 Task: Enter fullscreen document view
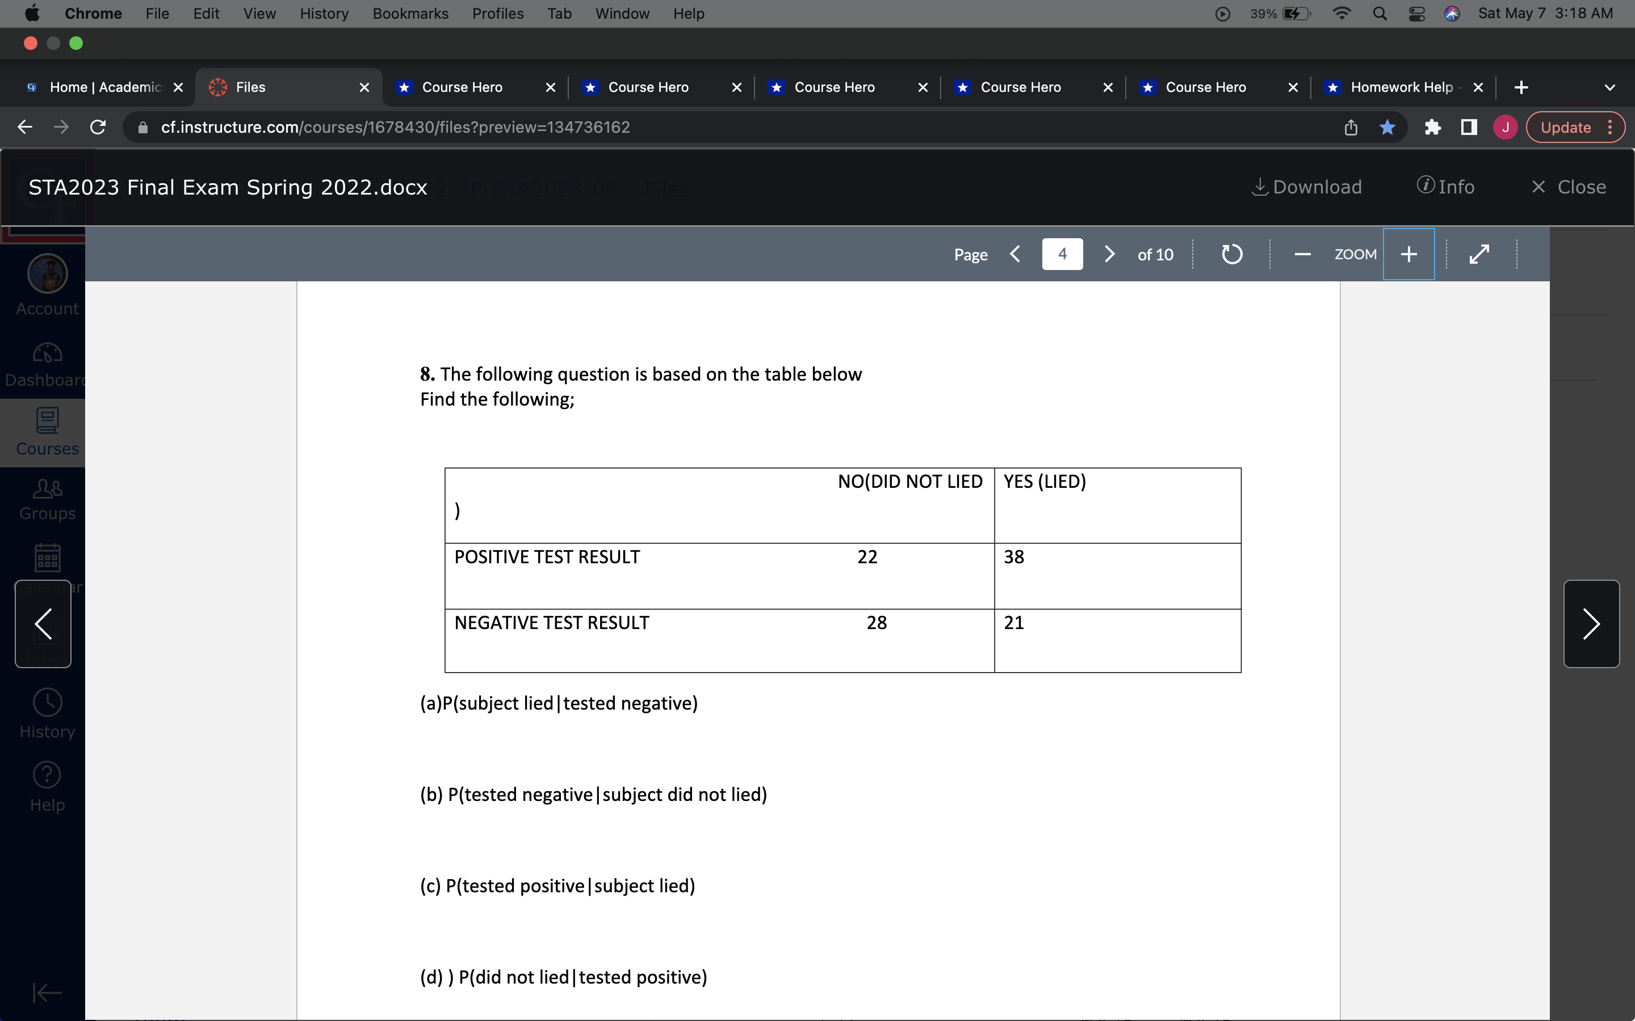tap(1479, 254)
